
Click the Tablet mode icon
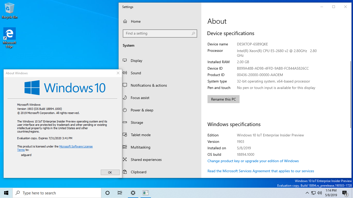[125, 135]
